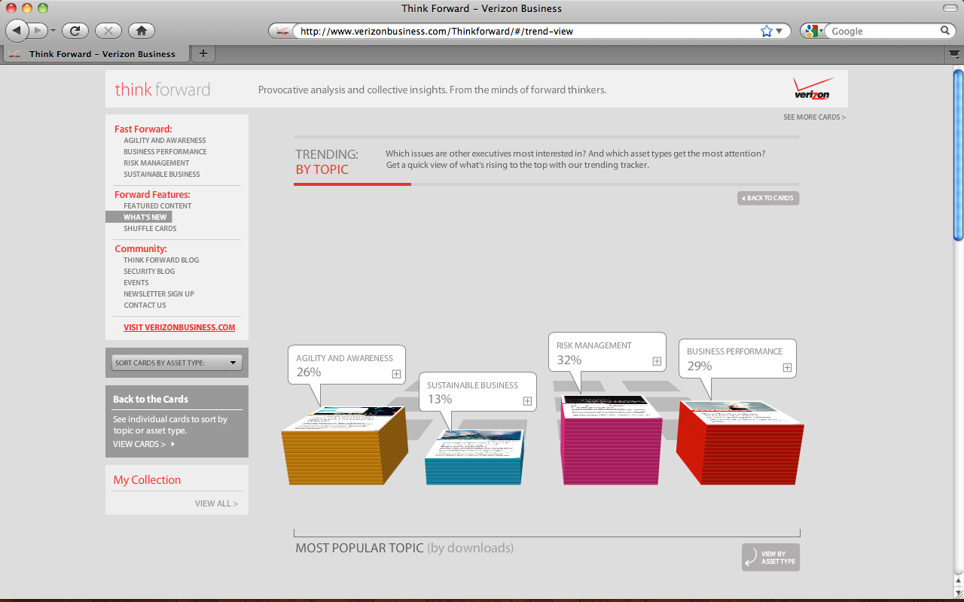Open the list all tabs dropdown
The width and height of the screenshot is (964, 602).
point(953,54)
